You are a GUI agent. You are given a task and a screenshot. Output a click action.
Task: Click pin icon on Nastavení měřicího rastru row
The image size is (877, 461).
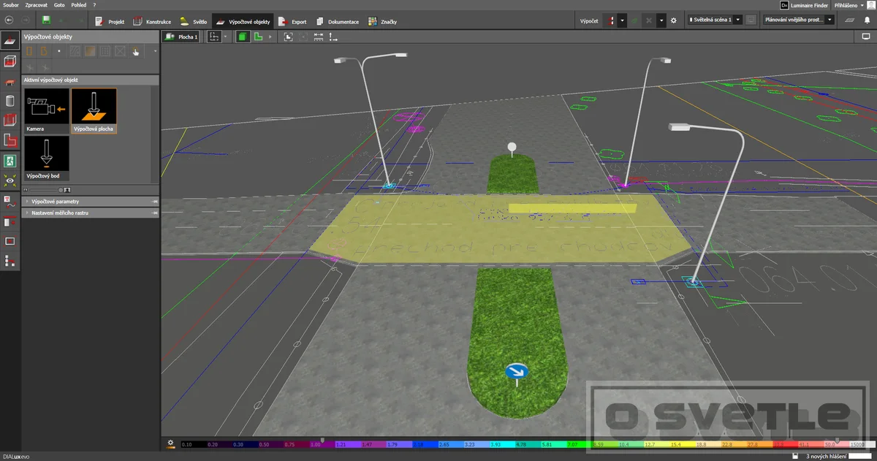(154, 213)
